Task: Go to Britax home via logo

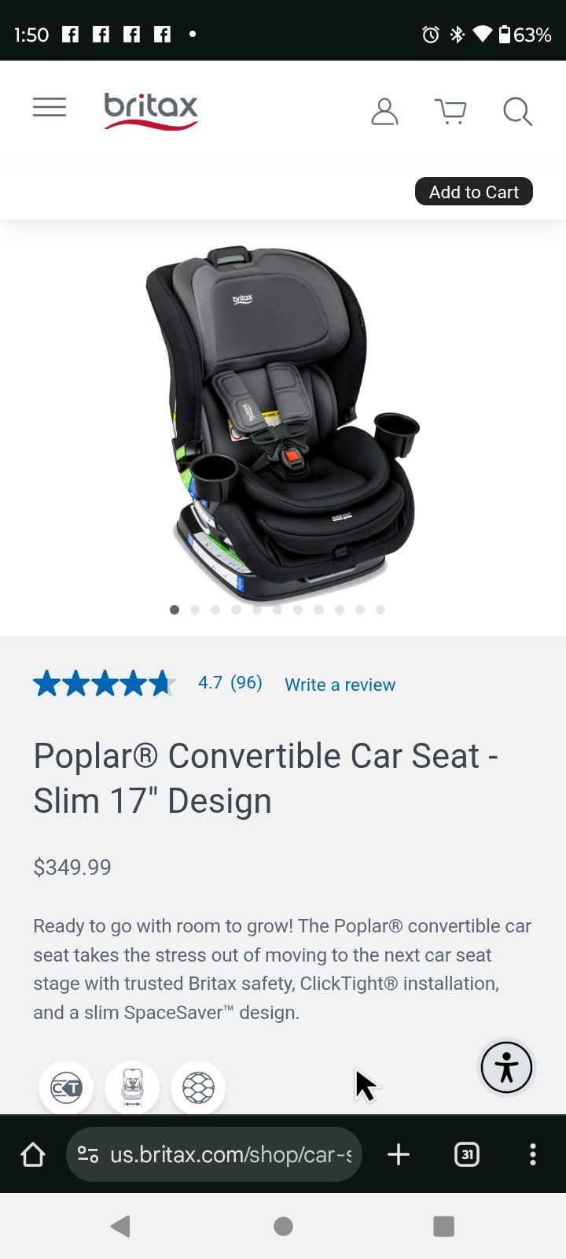Action: 151,111
